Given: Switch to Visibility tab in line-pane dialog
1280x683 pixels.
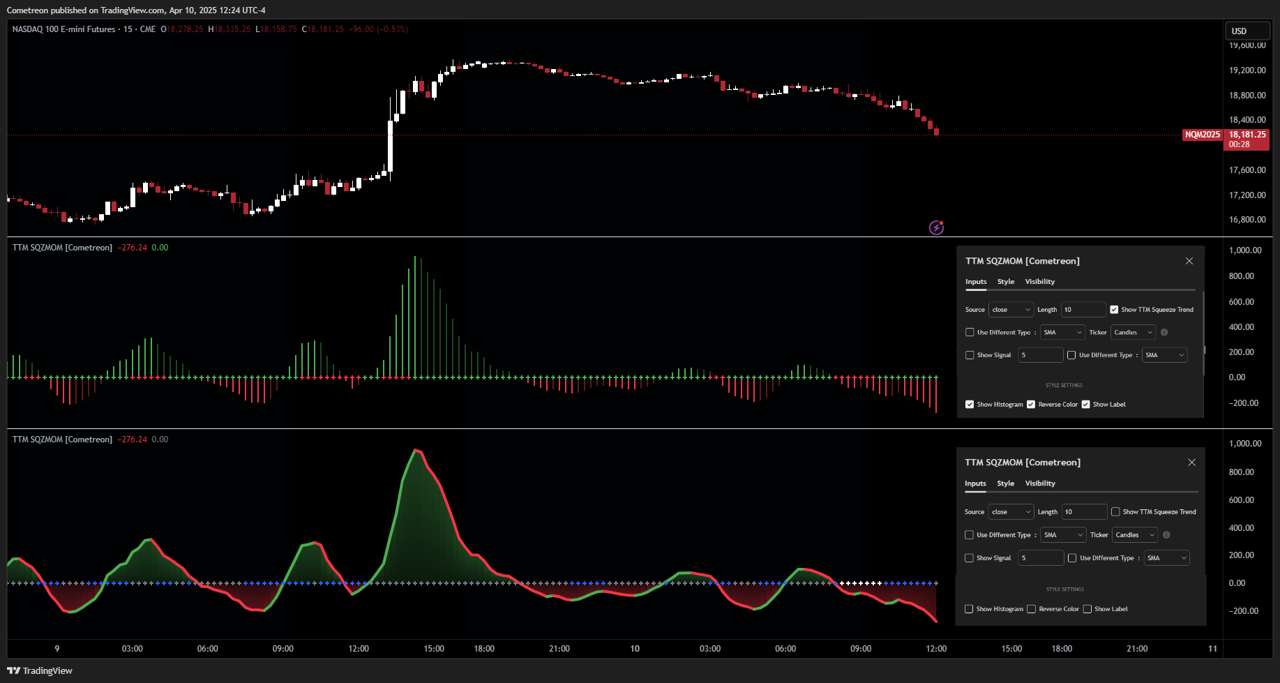Looking at the screenshot, I should 1040,483.
